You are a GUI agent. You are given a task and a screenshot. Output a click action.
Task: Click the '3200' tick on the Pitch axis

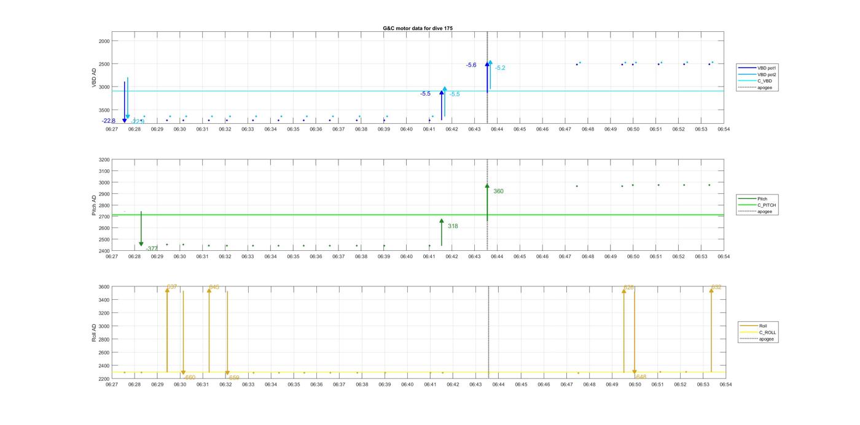point(104,160)
